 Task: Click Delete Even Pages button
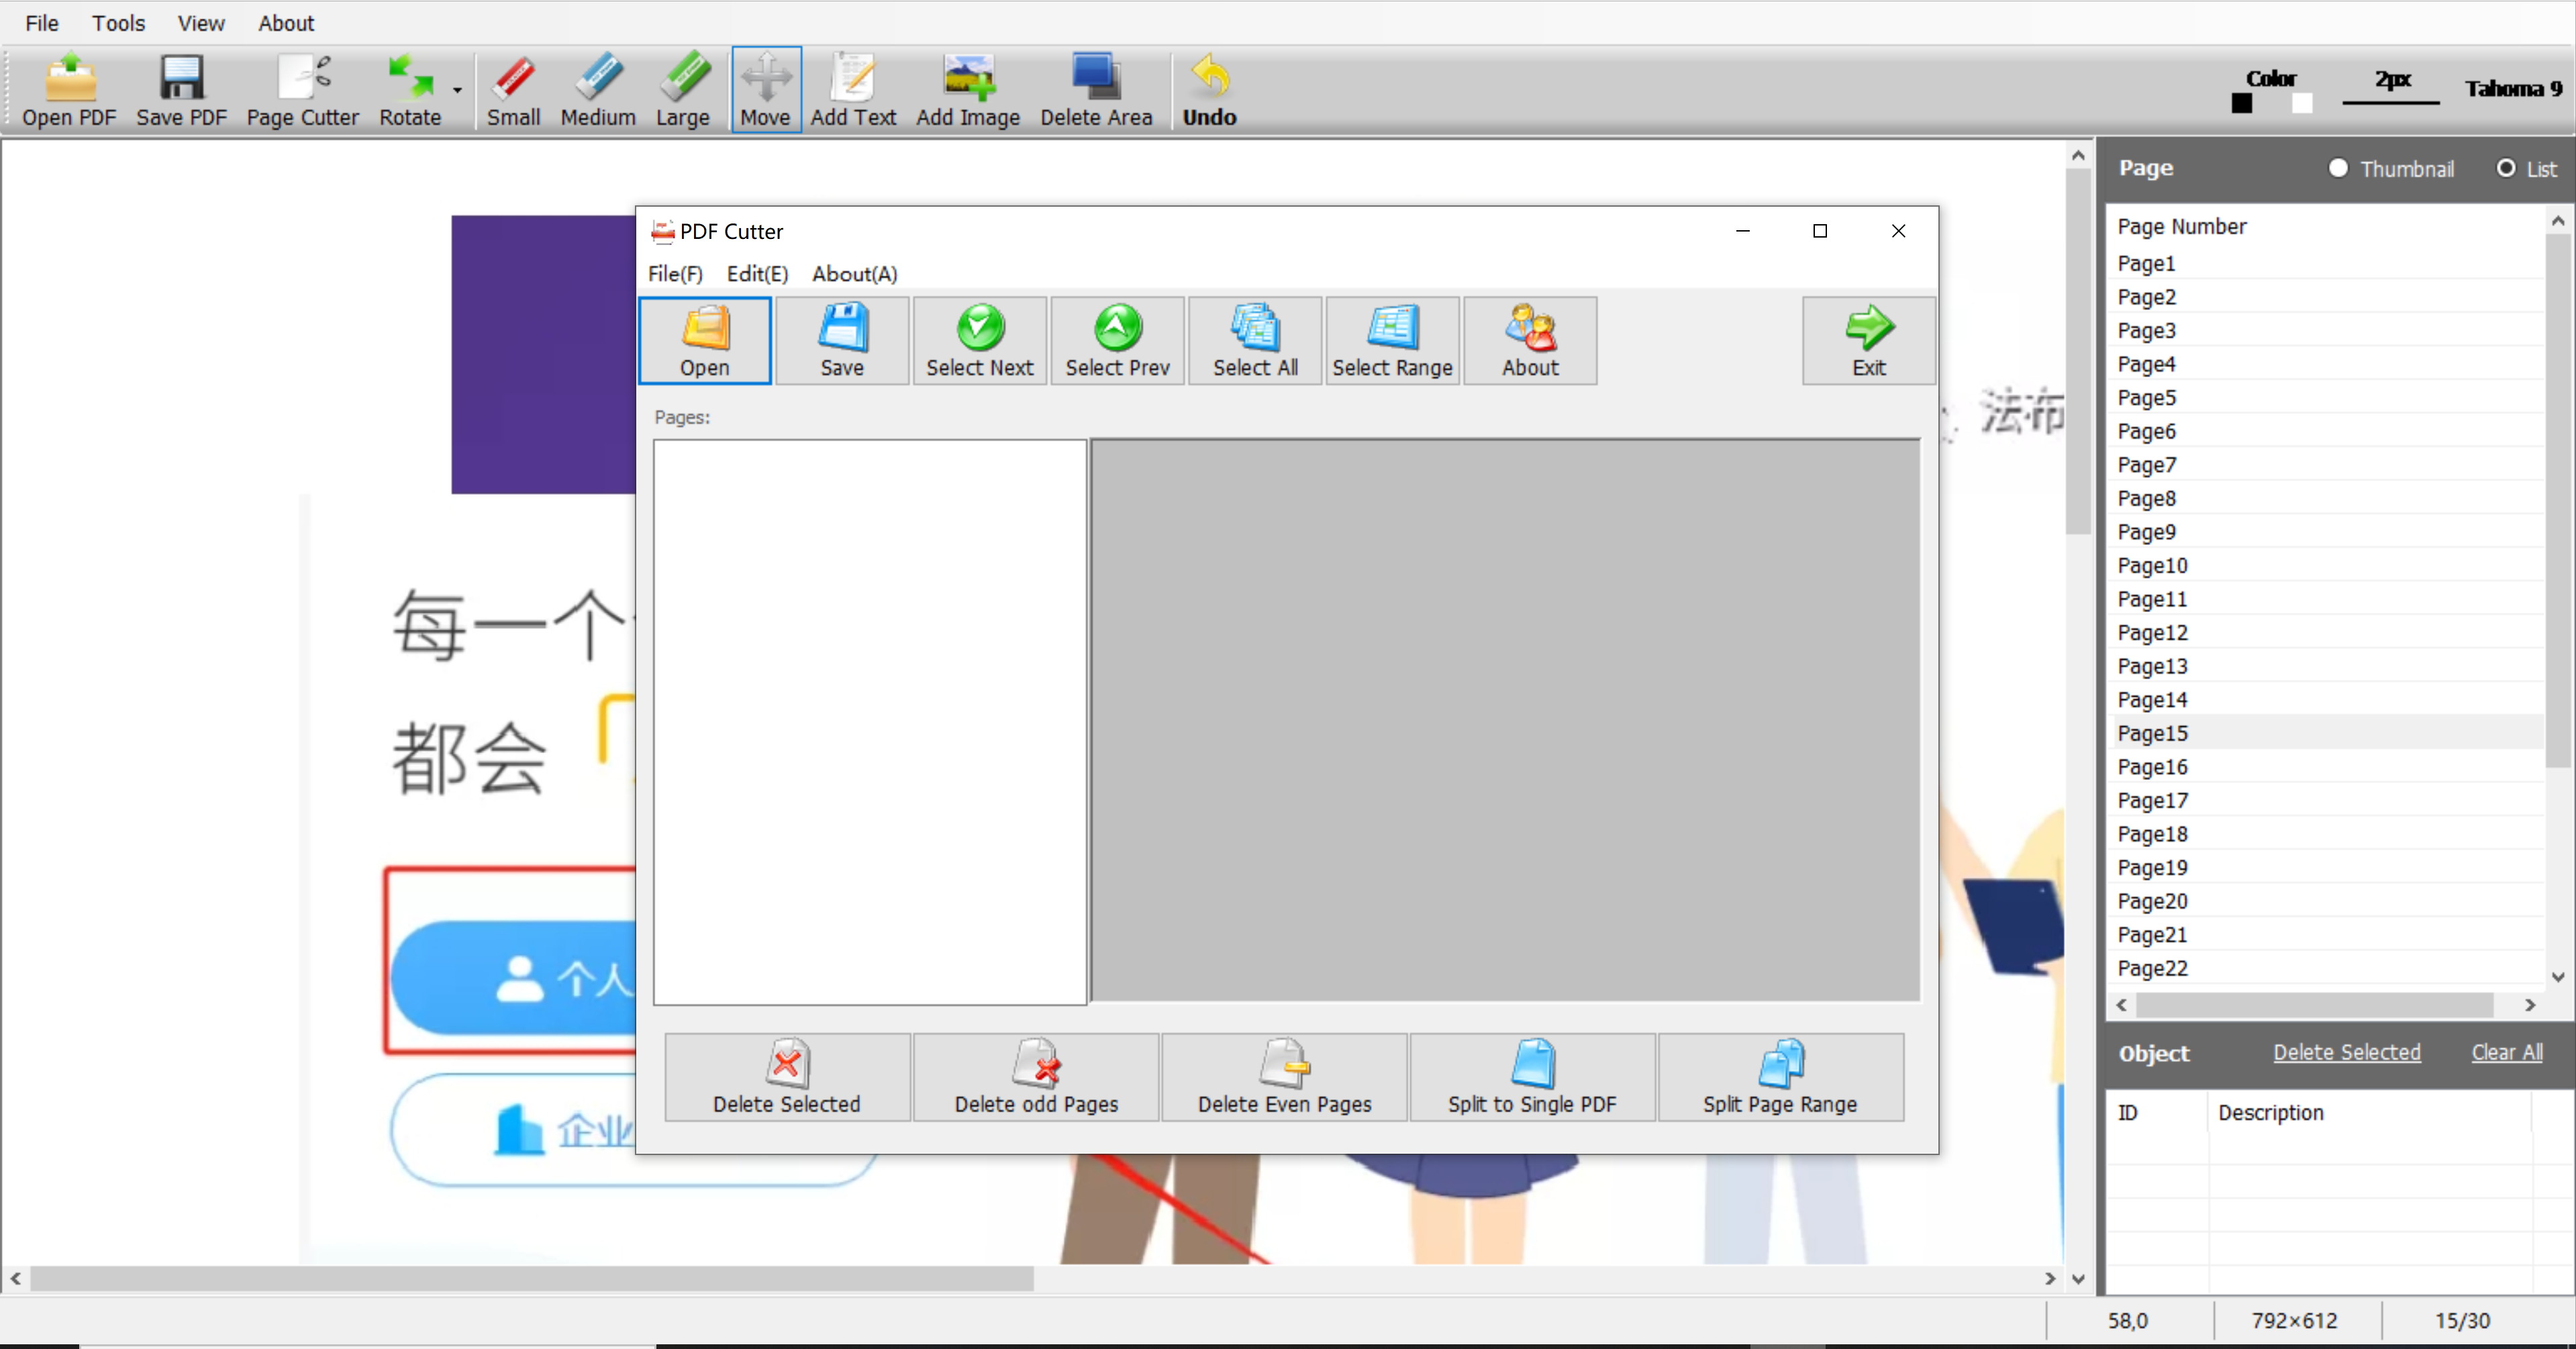[x=1284, y=1077]
